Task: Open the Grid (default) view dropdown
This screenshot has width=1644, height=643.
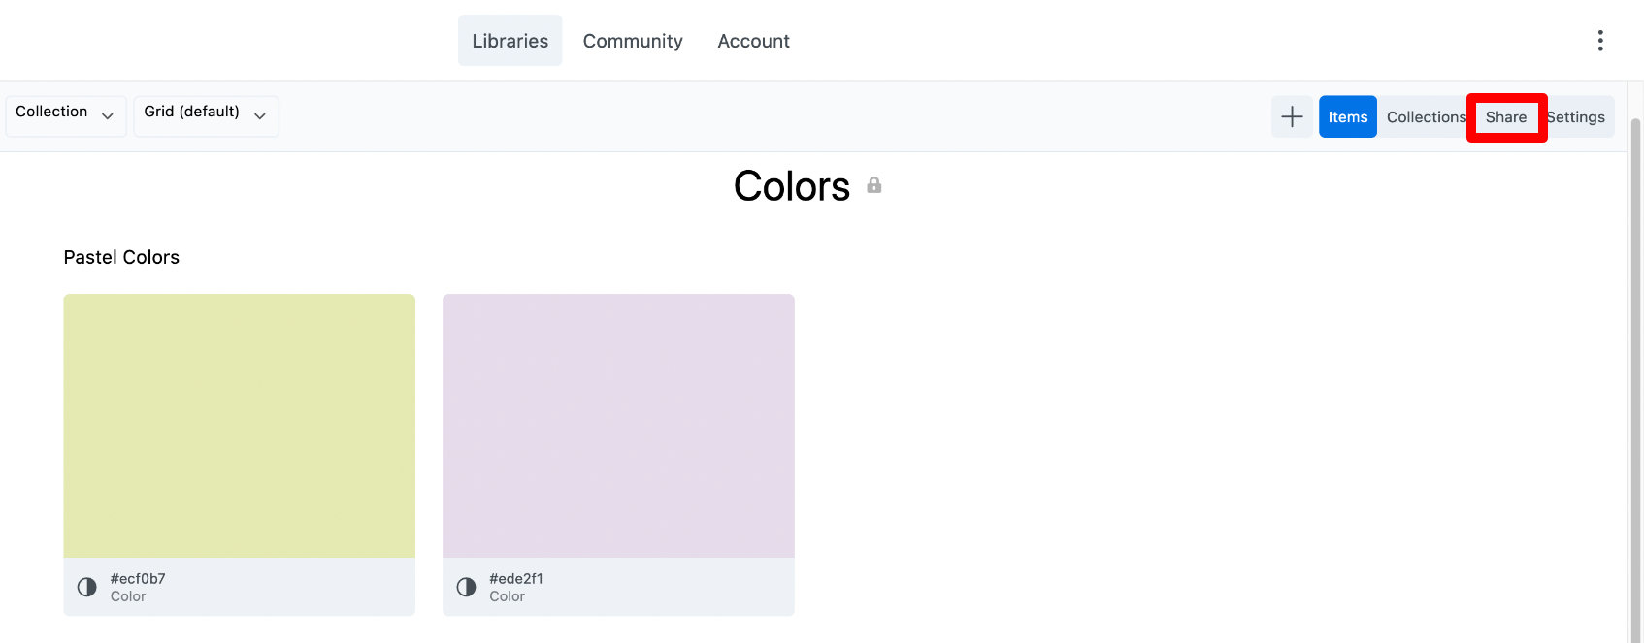Action: [206, 115]
